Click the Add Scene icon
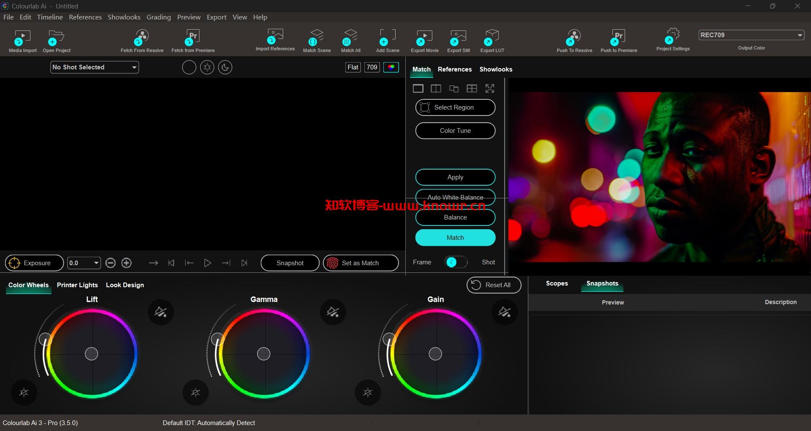Screen dimensions: 811x431 point(388,38)
